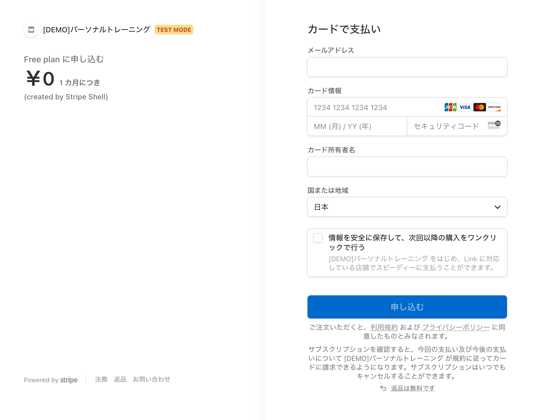This screenshot has height=420, width=553.
Task: Click the return arrow icon beside 返品は無料です
Action: (383, 388)
